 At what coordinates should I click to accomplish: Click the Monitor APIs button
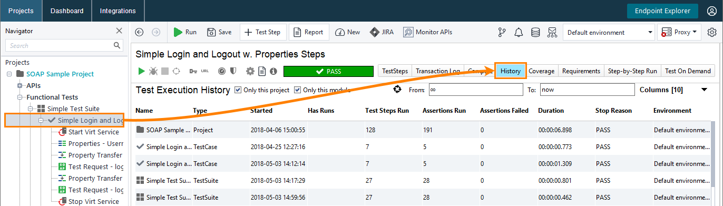428,32
